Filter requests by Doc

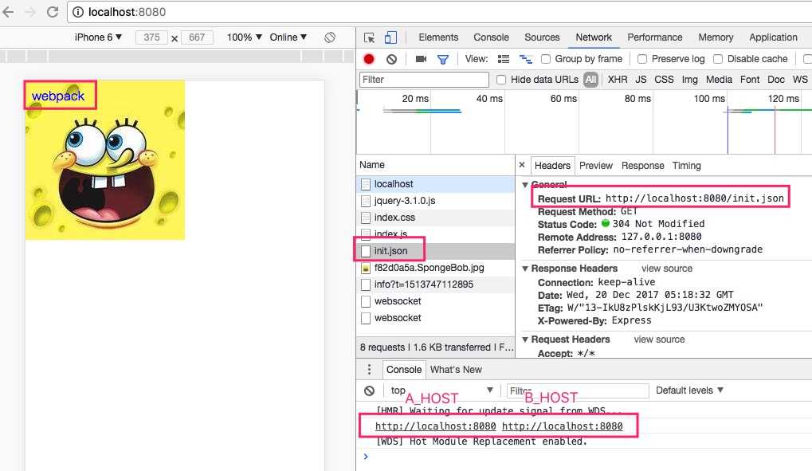[x=776, y=79]
